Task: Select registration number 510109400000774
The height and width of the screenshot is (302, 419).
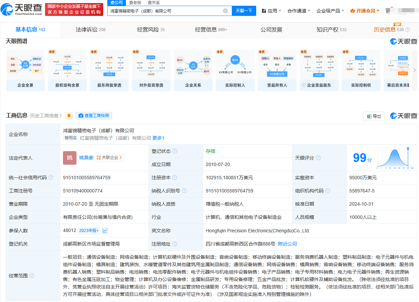Action: (x=83, y=191)
